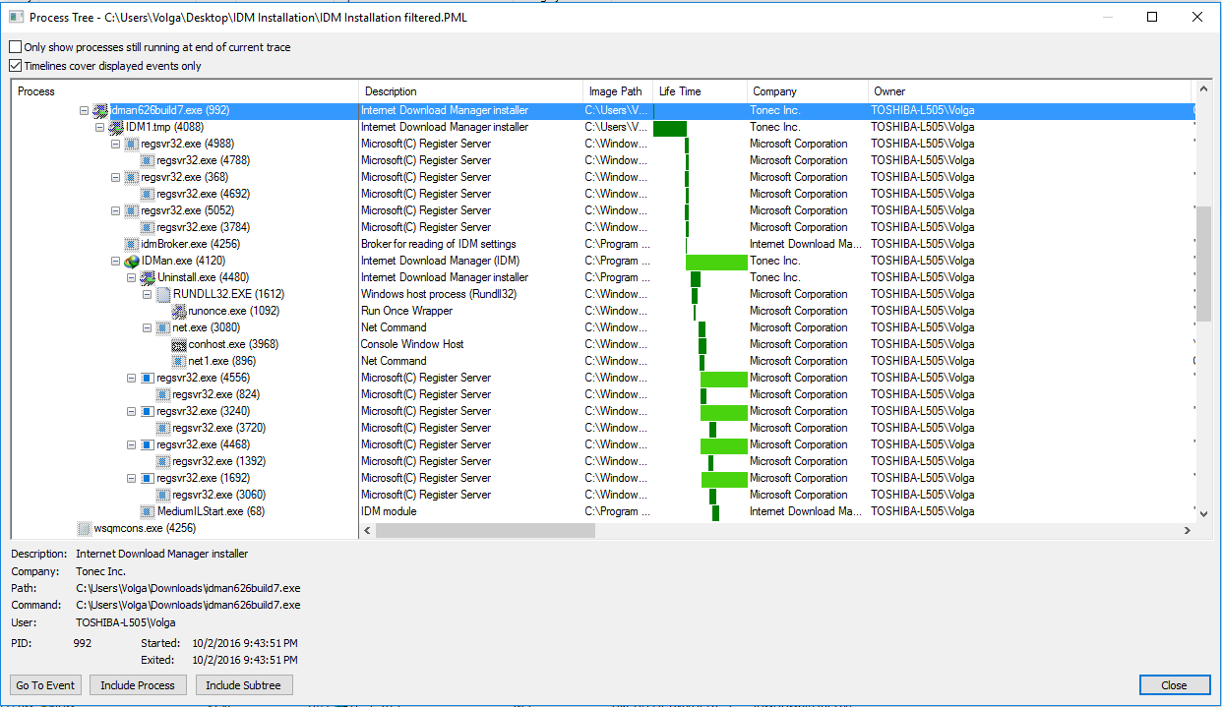This screenshot has width=1222, height=707.
Task: Click the vertical scrollbar thumb
Action: (1203, 263)
